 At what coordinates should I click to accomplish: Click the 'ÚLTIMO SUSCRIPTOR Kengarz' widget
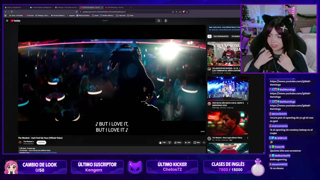pyautogui.click(x=97, y=167)
